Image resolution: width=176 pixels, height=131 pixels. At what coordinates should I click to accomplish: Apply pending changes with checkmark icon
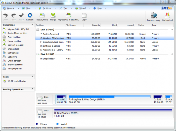coord(21,17)
